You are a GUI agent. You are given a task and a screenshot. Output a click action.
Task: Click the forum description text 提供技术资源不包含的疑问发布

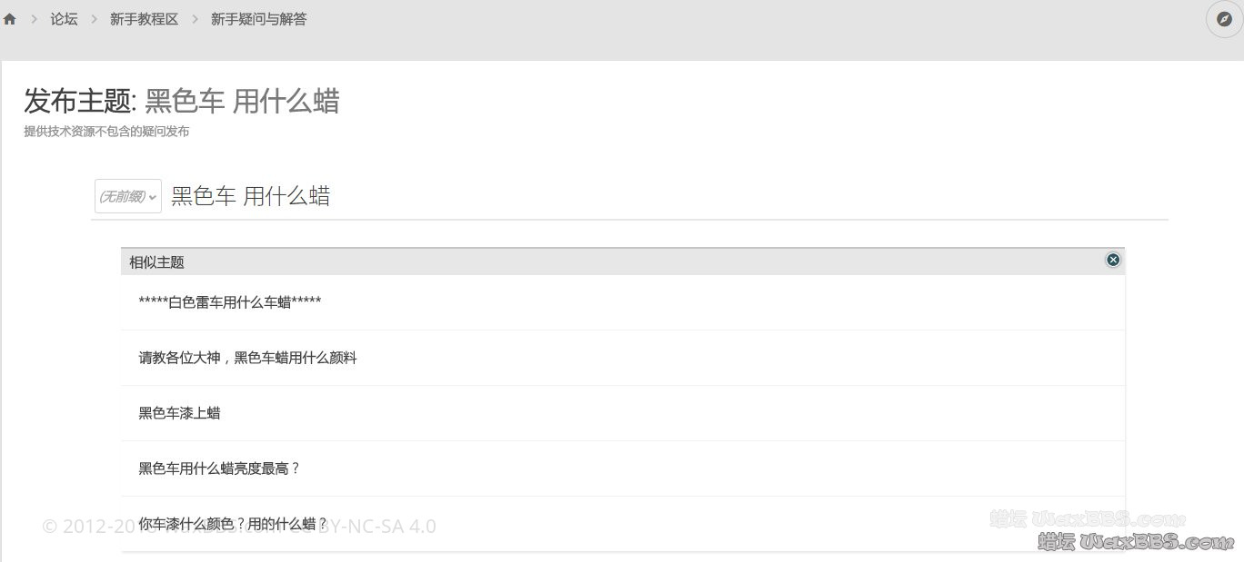tap(106, 132)
